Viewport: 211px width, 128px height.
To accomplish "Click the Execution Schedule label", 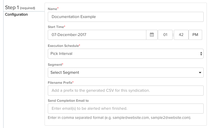I will point(63,46).
